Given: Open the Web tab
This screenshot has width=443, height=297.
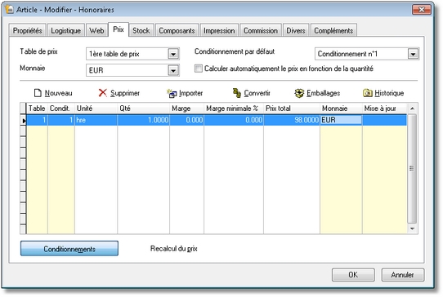Looking at the screenshot, I should coord(96,30).
